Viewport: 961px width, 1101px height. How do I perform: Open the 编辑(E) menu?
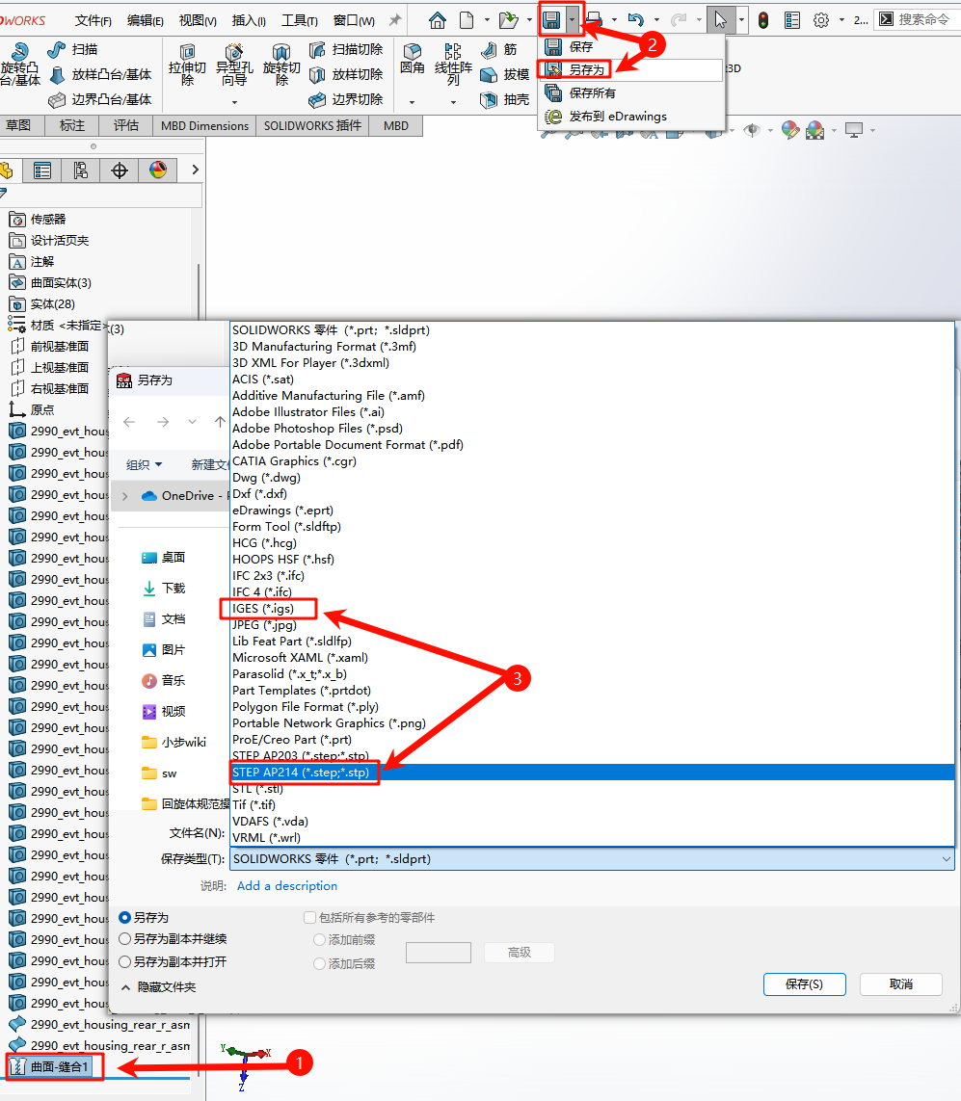point(146,21)
